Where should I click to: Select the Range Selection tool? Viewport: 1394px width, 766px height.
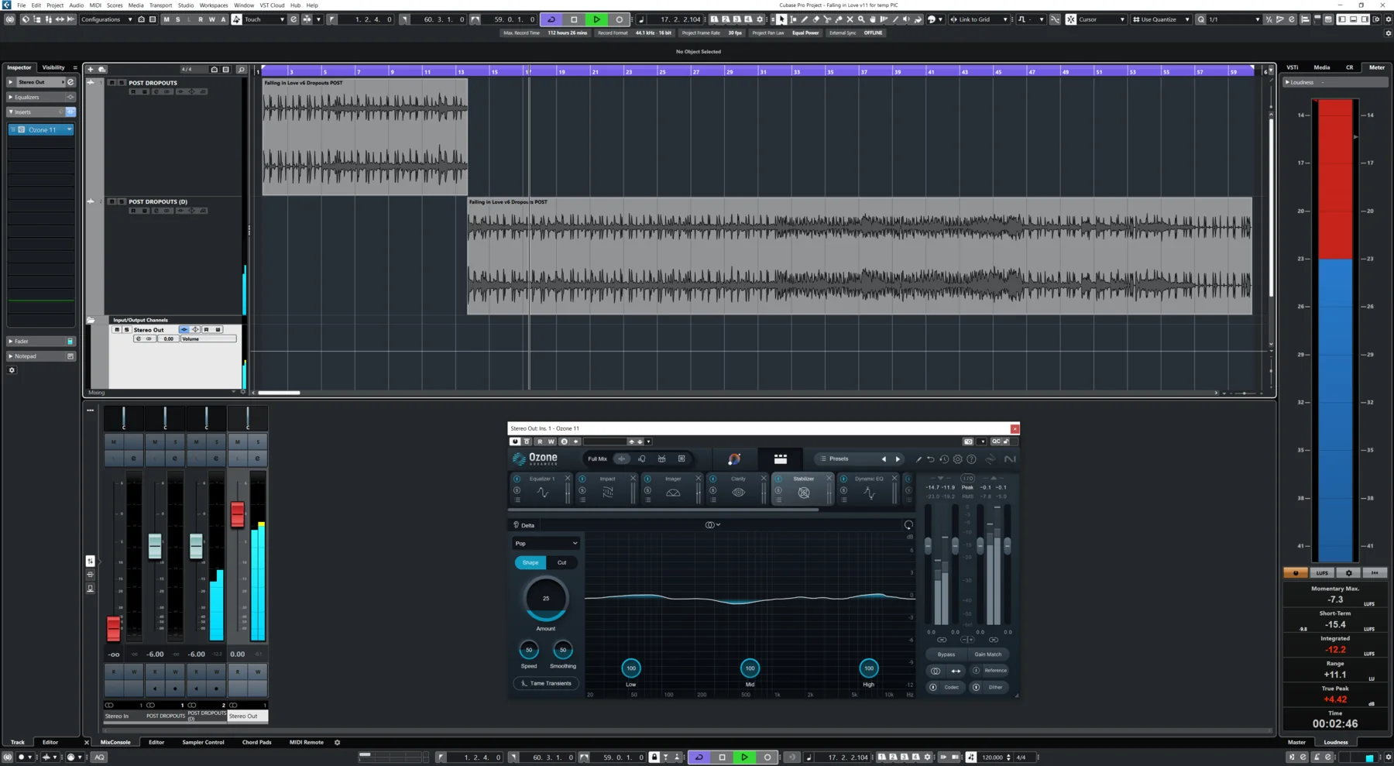point(793,19)
